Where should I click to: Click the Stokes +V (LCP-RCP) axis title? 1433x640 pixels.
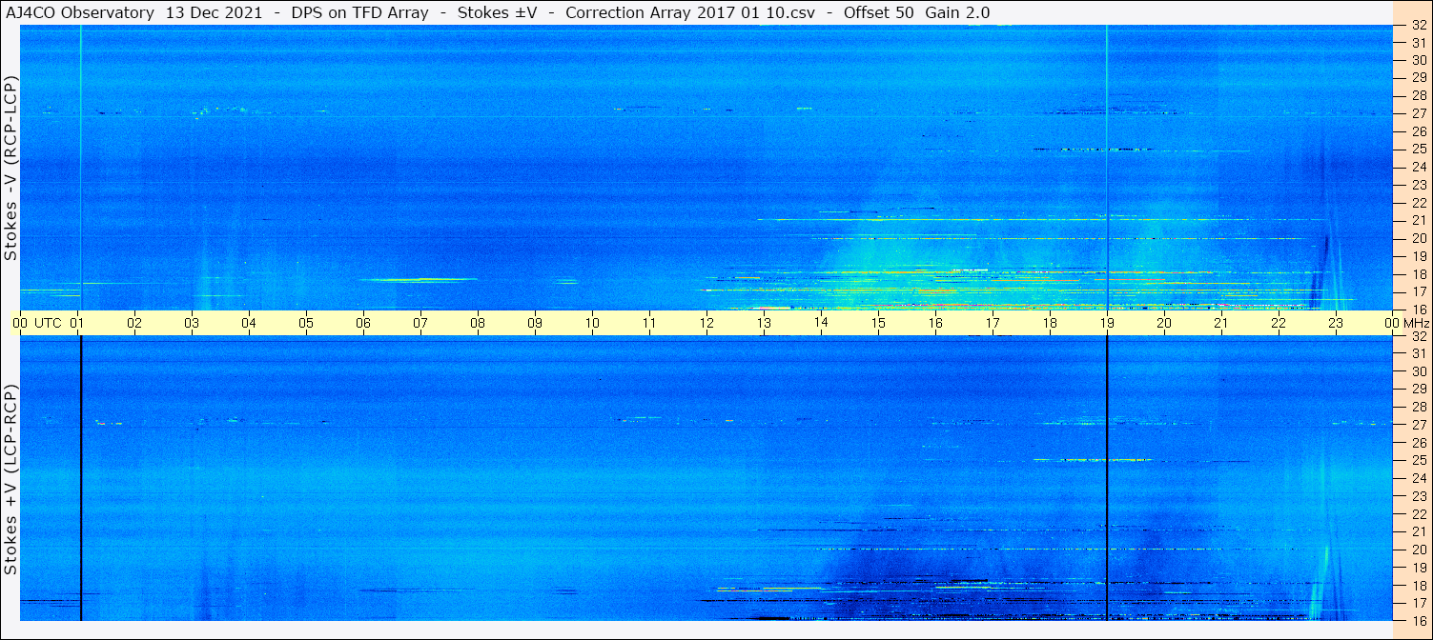(10, 480)
